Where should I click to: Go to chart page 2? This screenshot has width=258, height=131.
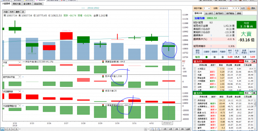coord(6,129)
